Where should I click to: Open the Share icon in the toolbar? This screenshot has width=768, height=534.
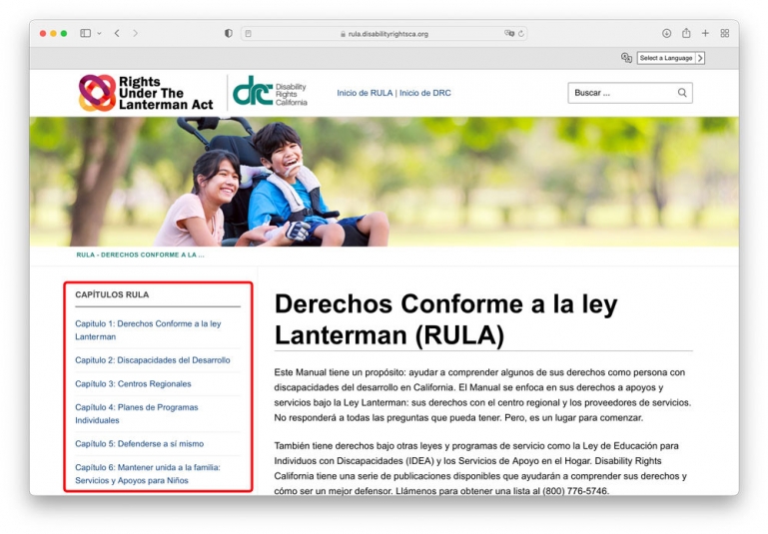686,33
